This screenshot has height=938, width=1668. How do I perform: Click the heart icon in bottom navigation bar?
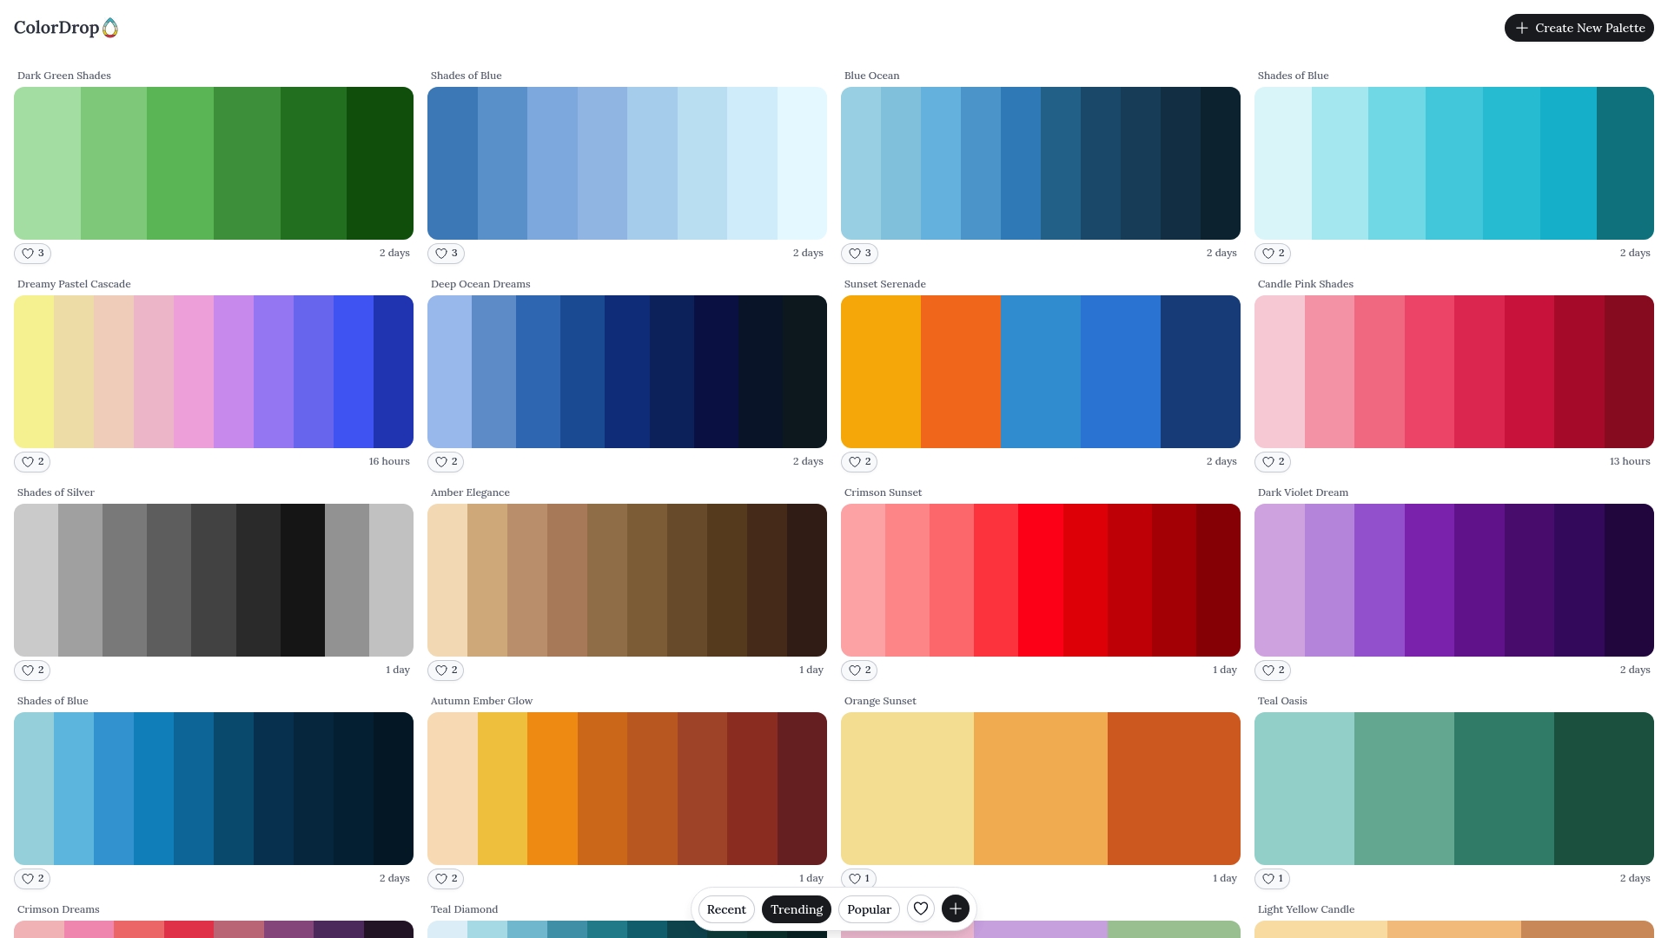click(x=921, y=908)
